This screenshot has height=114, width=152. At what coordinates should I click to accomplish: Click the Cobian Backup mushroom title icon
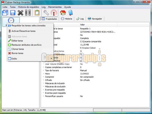coord(3,2)
